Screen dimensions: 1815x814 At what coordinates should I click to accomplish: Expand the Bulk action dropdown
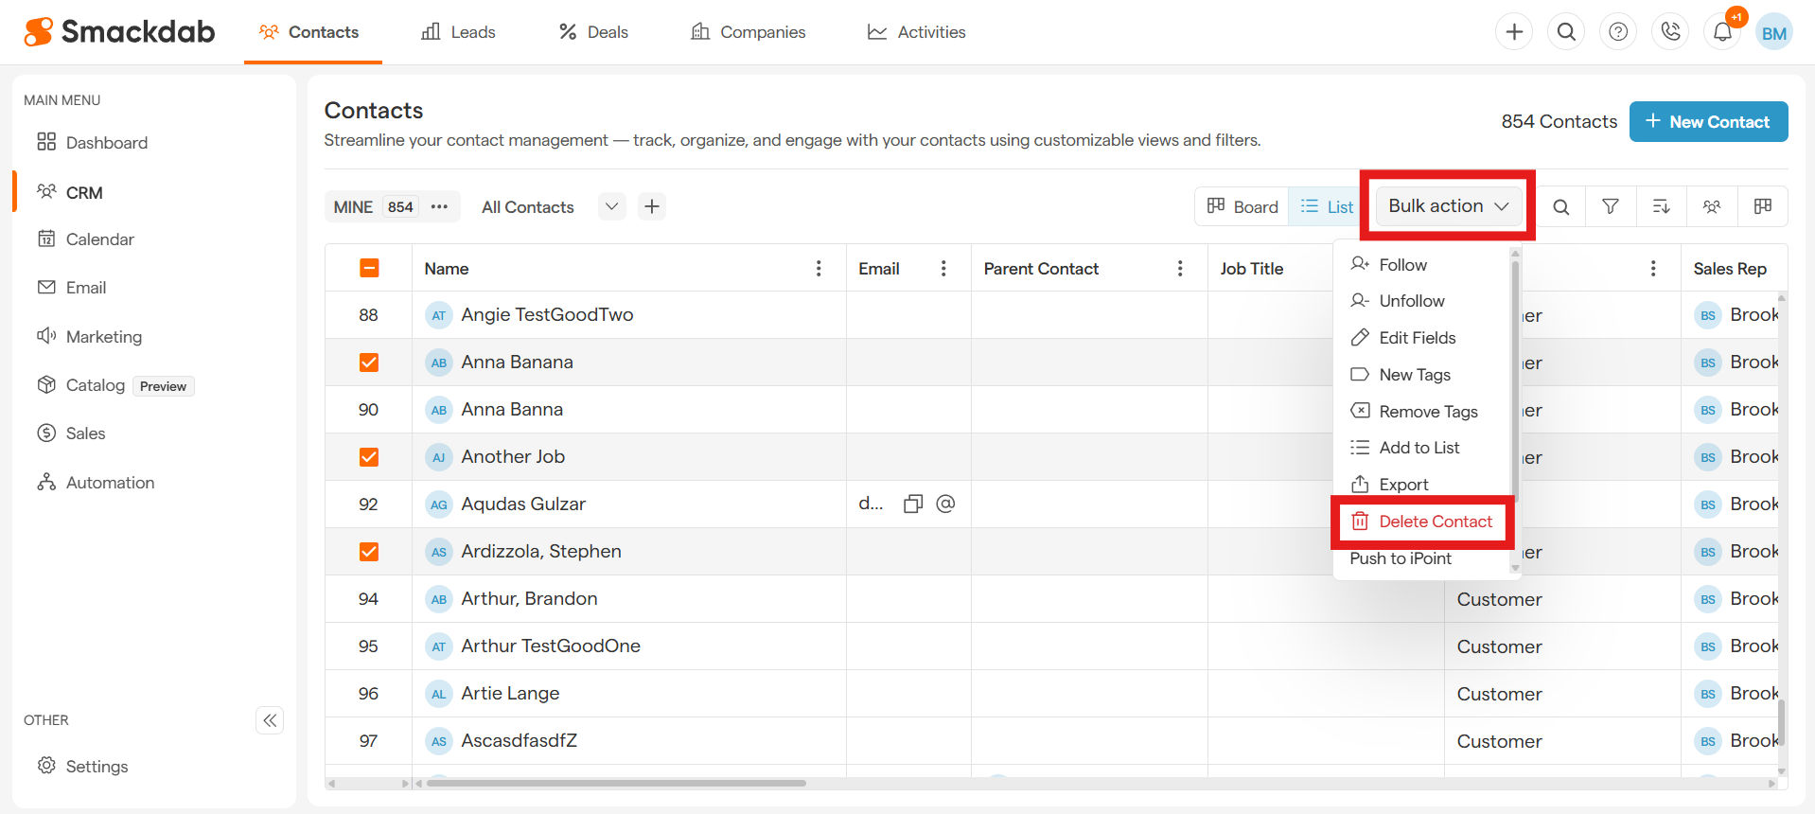1447,206
